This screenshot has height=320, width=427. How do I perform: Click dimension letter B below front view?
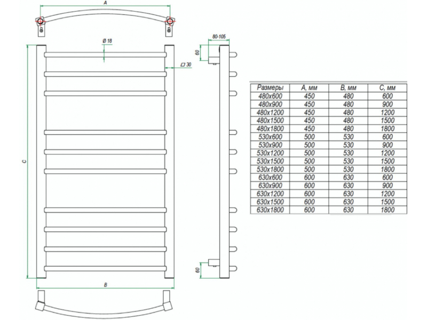[x=105, y=285]
